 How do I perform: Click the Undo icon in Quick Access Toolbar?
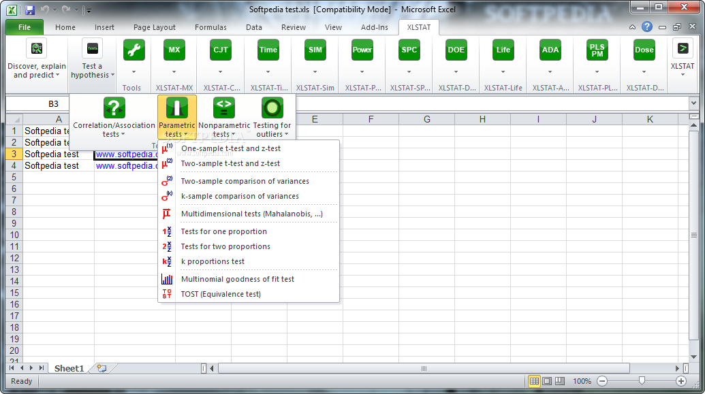tap(44, 10)
